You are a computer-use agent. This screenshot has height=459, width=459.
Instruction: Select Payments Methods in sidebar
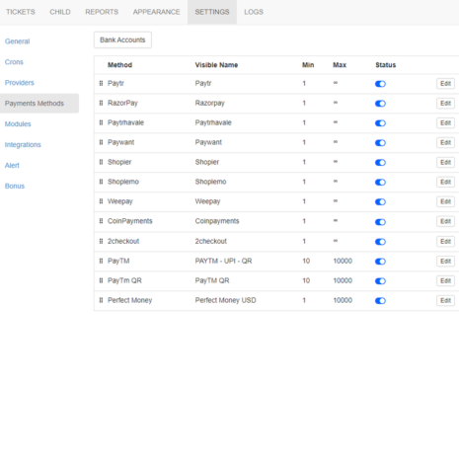[39, 104]
